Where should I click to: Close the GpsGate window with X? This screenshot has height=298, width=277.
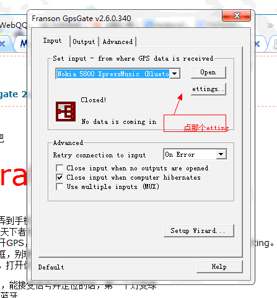(x=237, y=15)
